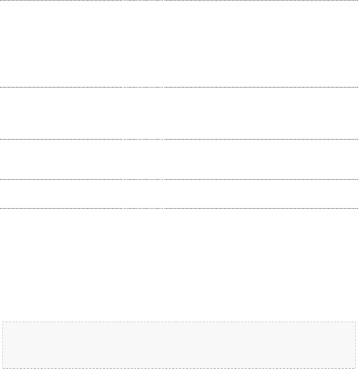Select the left cell of the fourth row

(x=61, y=194)
